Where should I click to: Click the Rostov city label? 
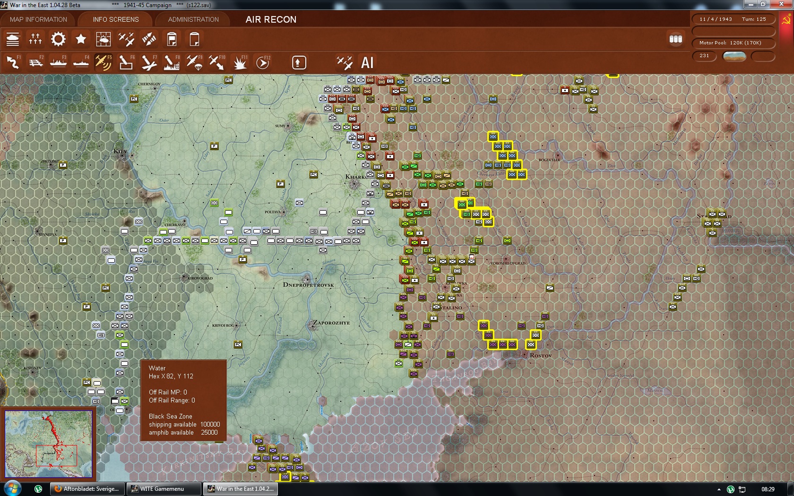(541, 355)
